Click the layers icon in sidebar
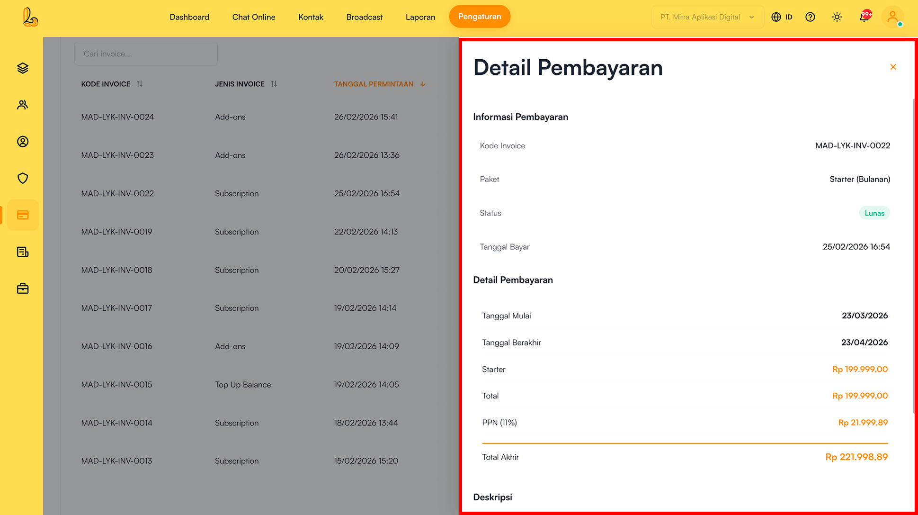 click(x=23, y=68)
